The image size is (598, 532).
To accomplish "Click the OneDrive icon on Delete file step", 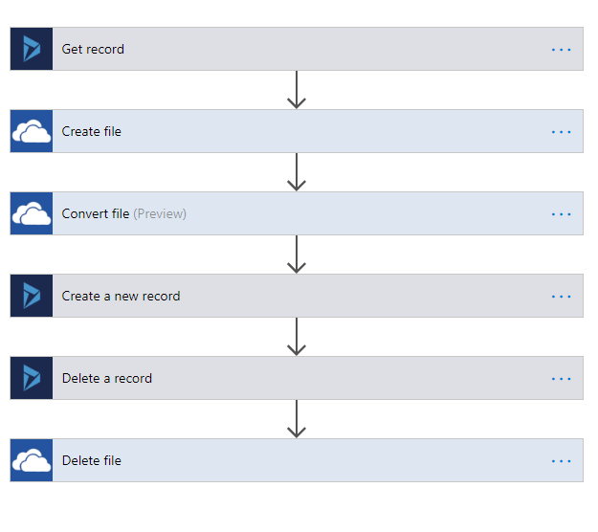I will point(32,460).
